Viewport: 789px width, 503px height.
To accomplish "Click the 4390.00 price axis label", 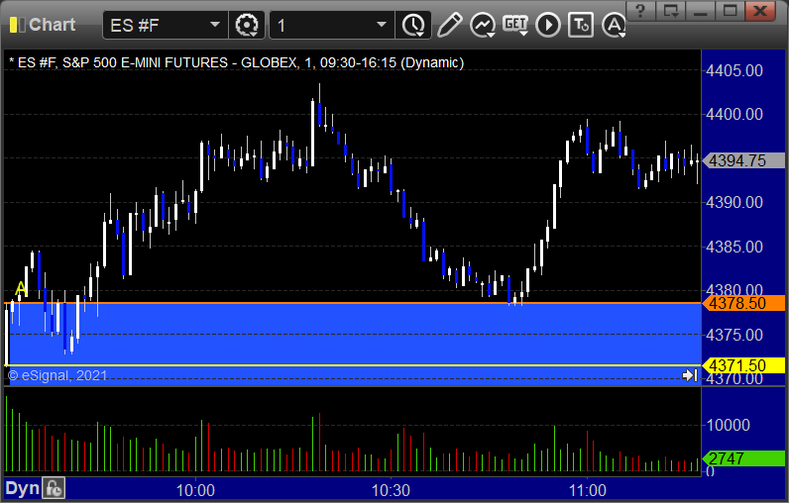I will 734,203.
